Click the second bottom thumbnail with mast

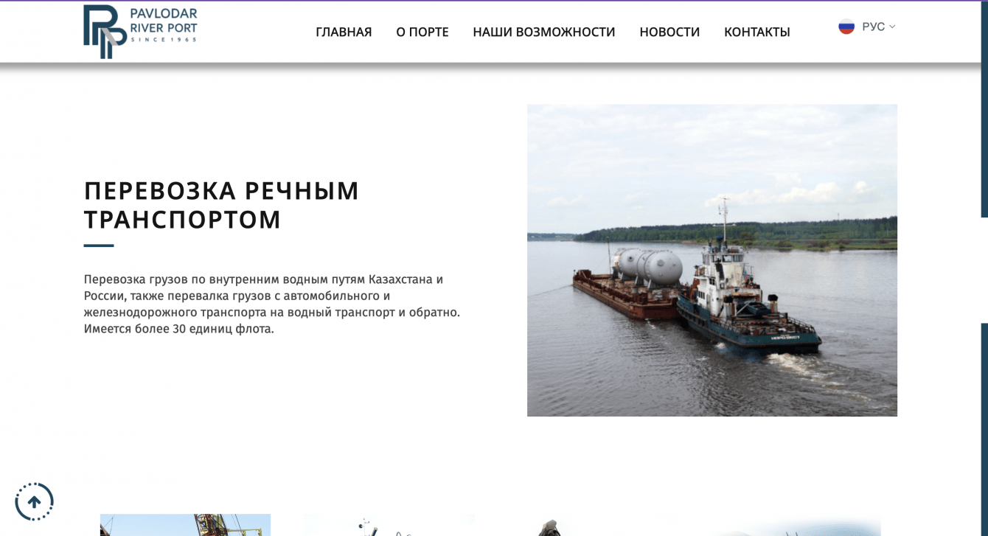click(389, 525)
